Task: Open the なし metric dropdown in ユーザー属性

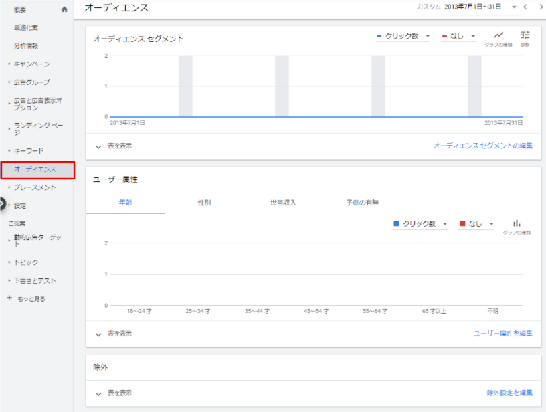Action: [x=476, y=224]
